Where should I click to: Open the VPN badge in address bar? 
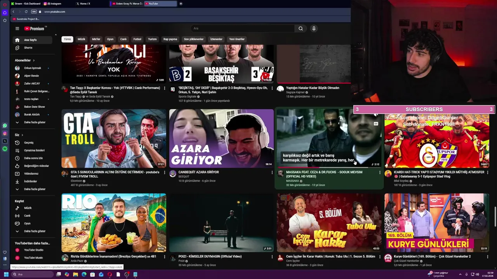coord(34,12)
